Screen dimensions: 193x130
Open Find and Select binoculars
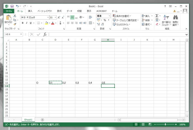[x=175, y=20]
